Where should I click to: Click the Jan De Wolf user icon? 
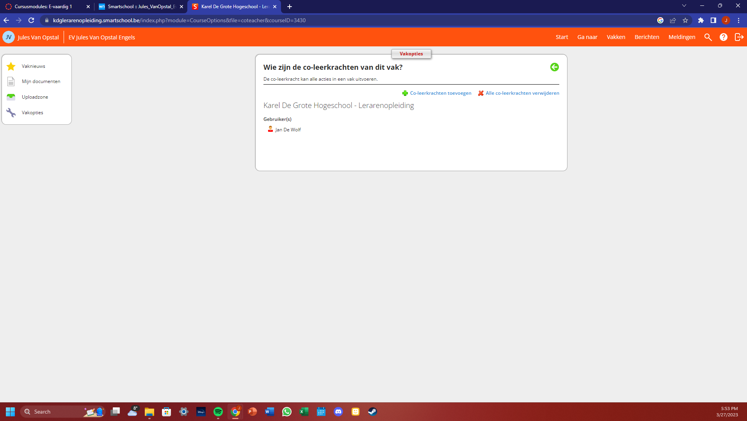(x=270, y=129)
